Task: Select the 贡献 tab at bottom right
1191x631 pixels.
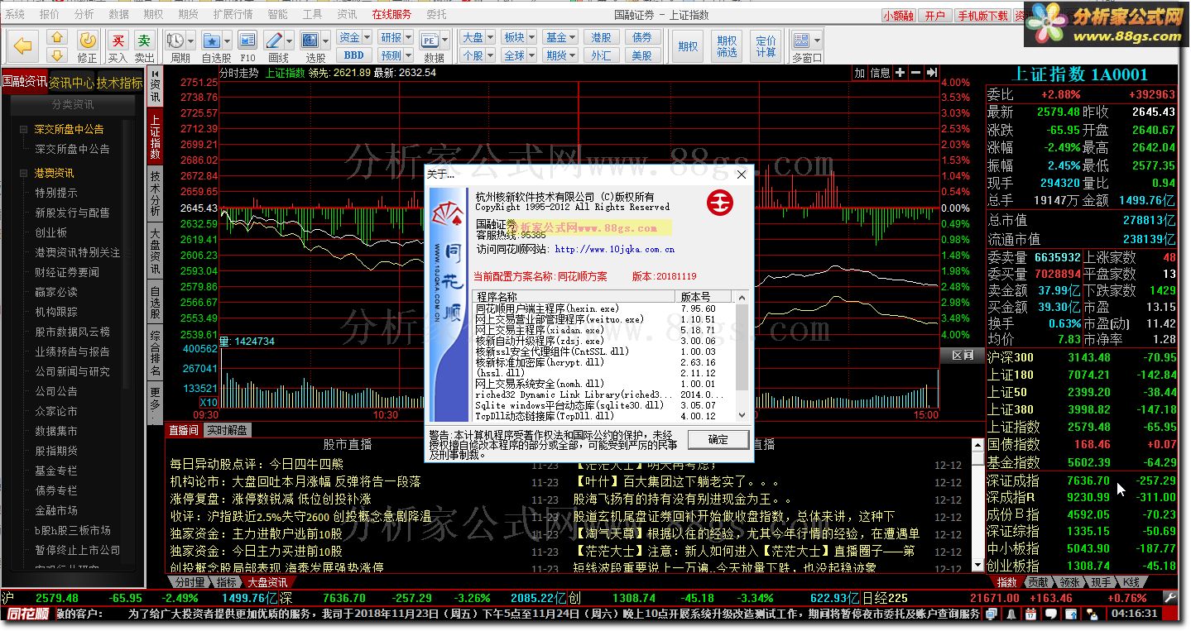Action: coord(1038,583)
